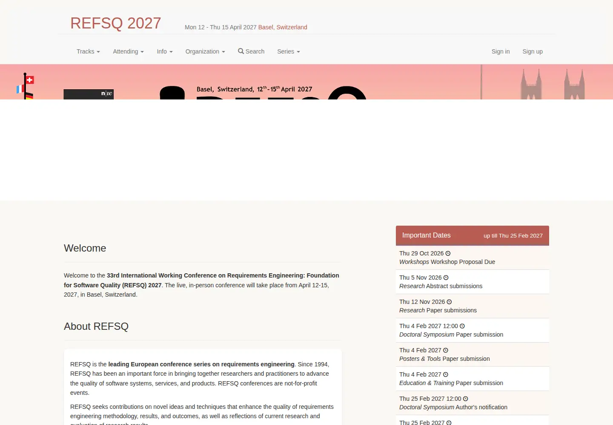Open the REFSQ 2027 home title link
Screen dimensions: 613x425
click(116, 23)
